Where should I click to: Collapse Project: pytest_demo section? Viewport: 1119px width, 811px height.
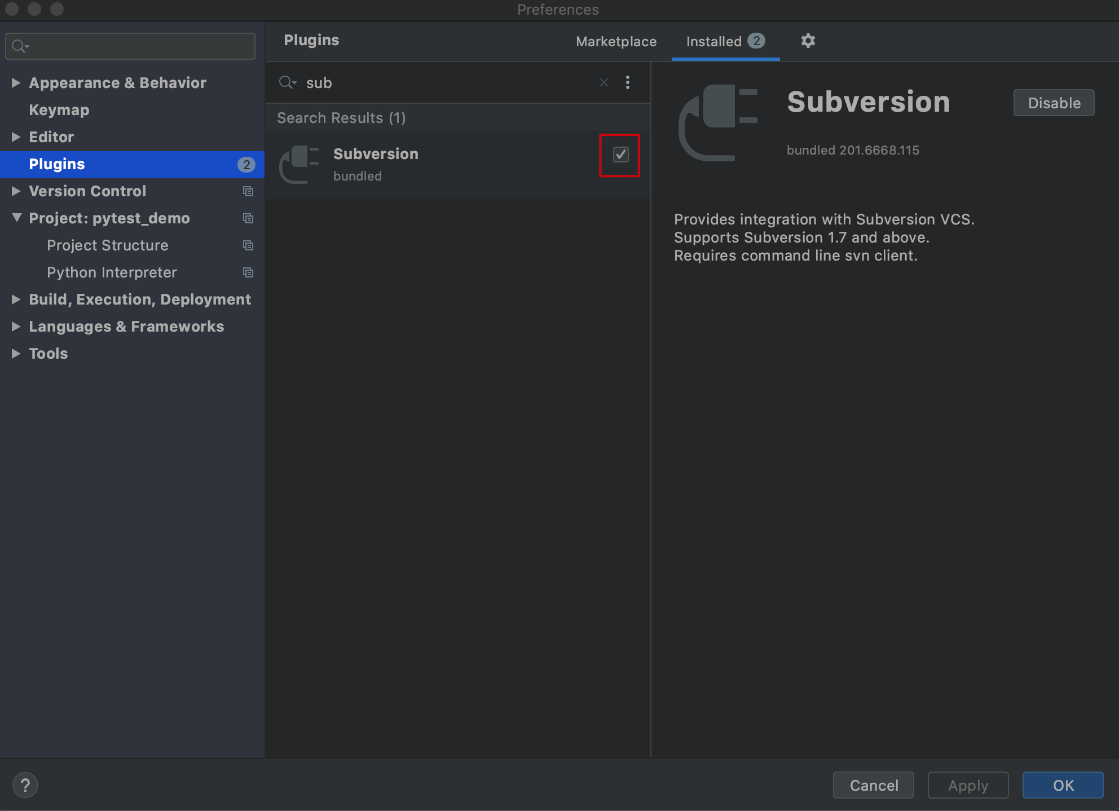click(x=16, y=218)
